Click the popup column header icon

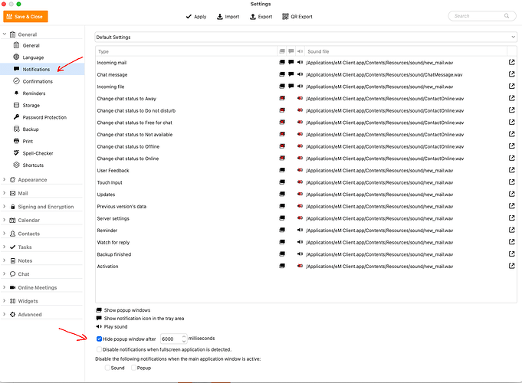click(282, 51)
